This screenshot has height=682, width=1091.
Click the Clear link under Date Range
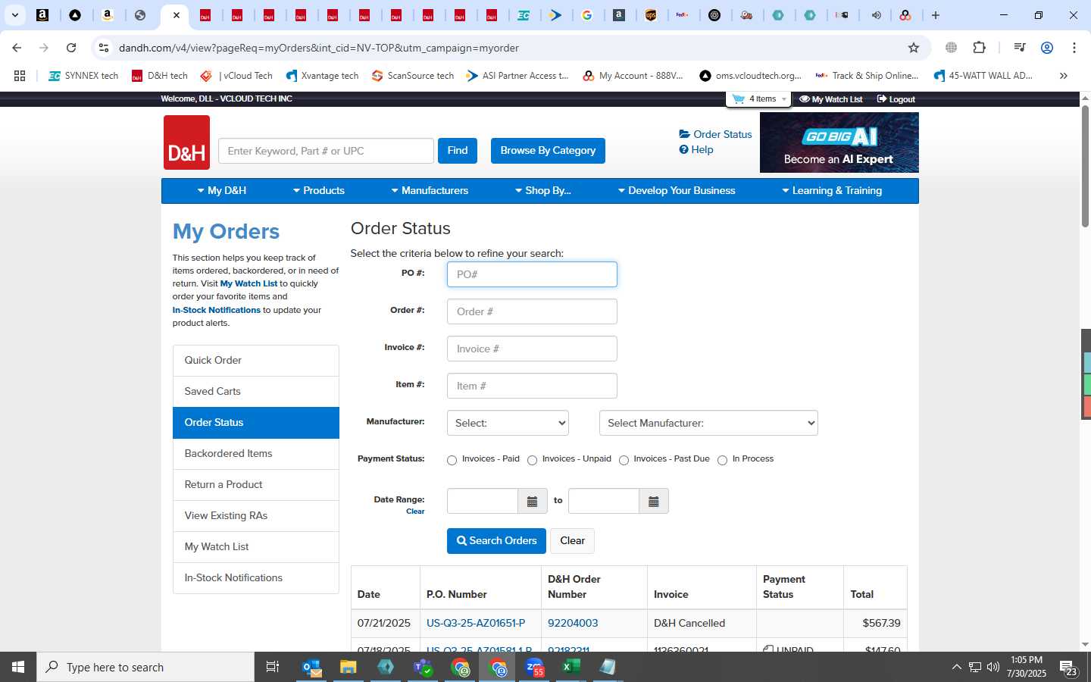415,511
